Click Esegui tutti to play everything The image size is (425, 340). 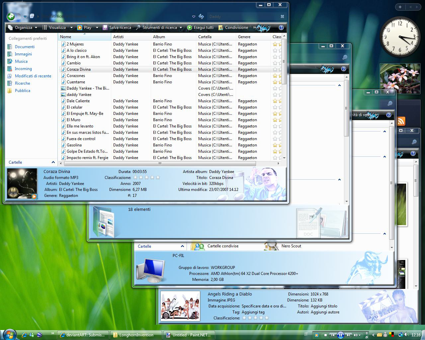[200, 28]
